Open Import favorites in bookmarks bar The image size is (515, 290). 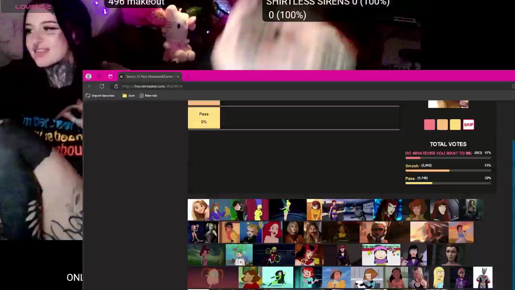pos(100,96)
